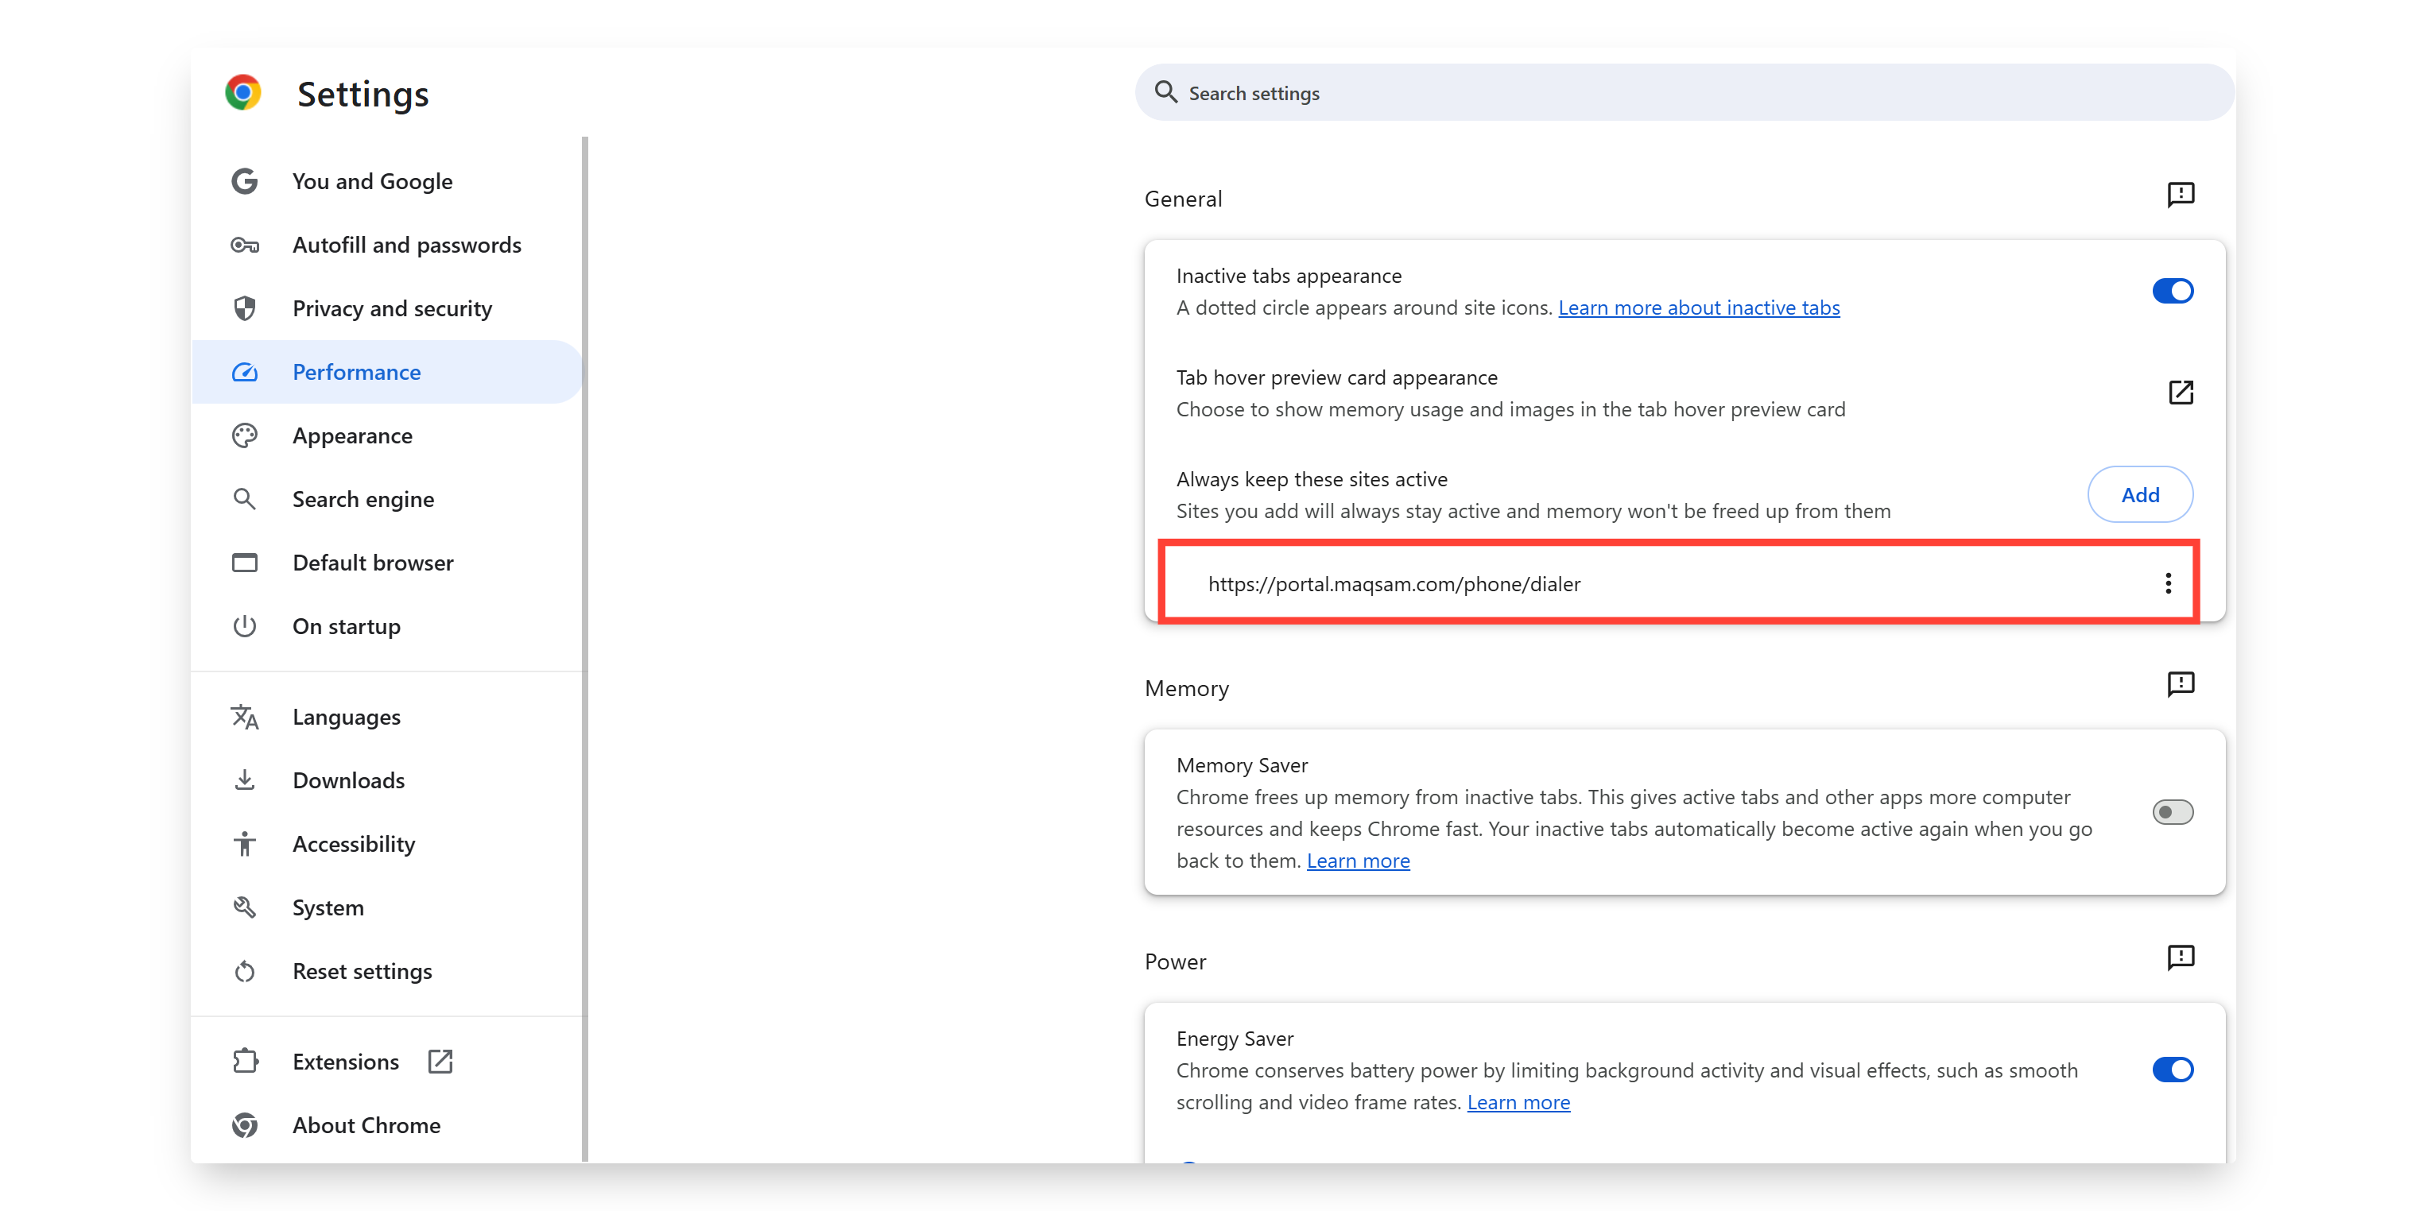This screenshot has width=2427, height=1211.
Task: Click Add button for always-active sites
Action: point(2140,494)
